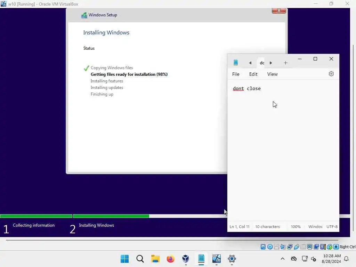
Task: Click the VirtualBox USB devices icon
Action: (x=296, y=247)
